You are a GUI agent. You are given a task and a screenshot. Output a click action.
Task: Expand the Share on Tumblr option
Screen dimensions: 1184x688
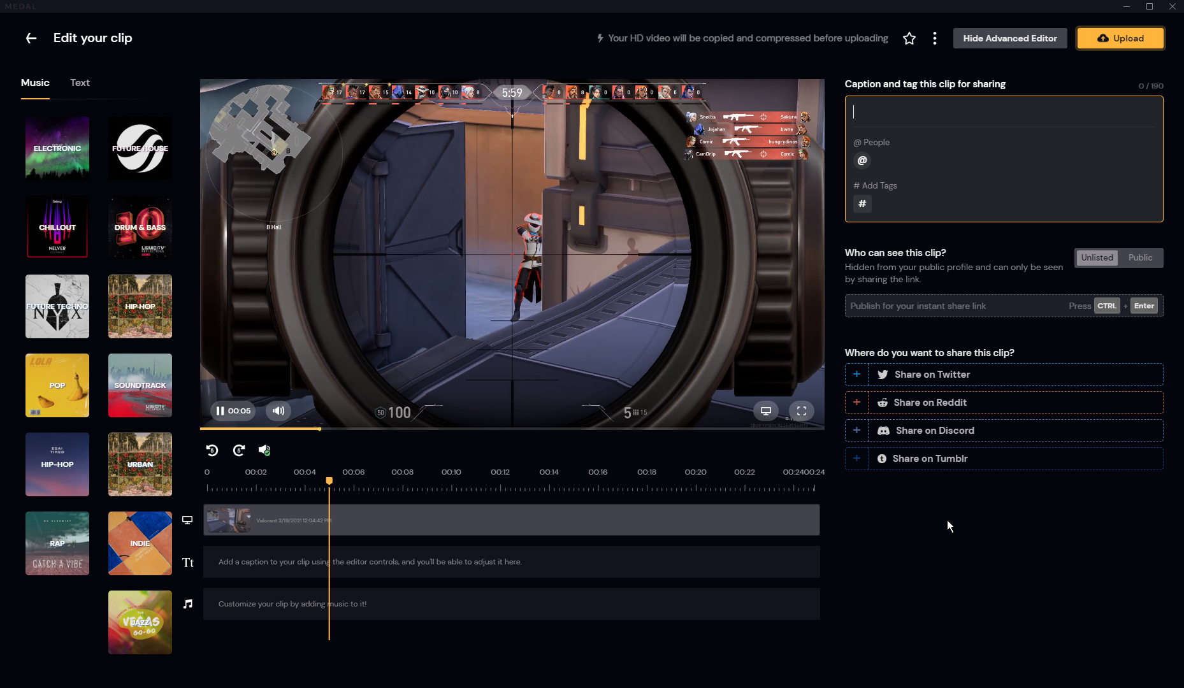click(856, 459)
